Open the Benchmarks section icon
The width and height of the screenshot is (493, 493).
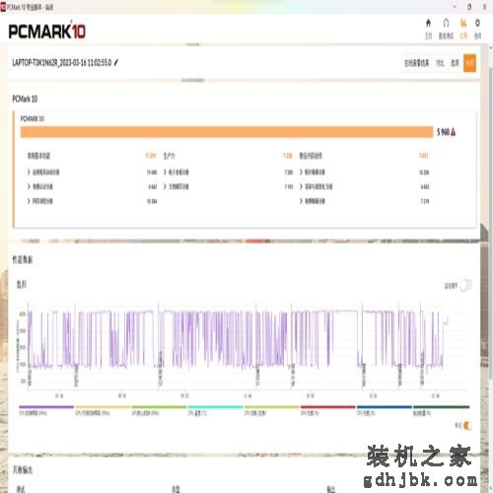click(x=446, y=23)
